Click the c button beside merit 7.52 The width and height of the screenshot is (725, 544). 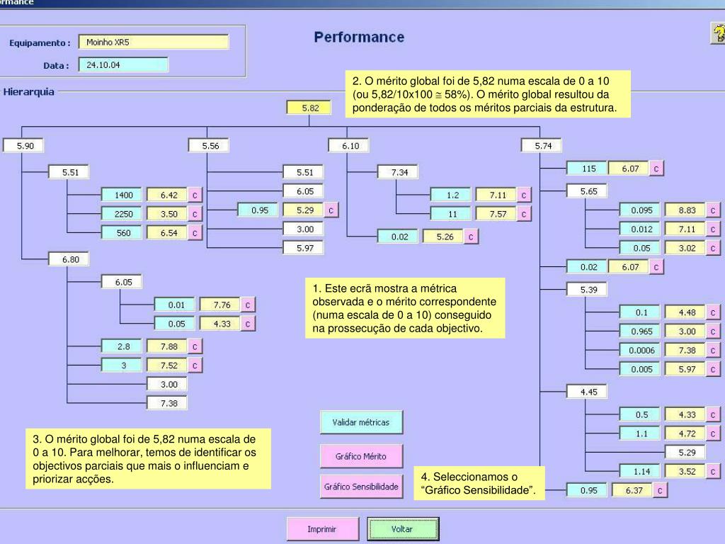(195, 365)
